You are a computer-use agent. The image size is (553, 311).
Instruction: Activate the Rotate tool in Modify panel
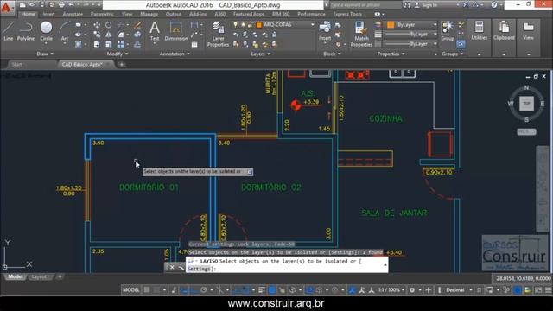[108, 25]
